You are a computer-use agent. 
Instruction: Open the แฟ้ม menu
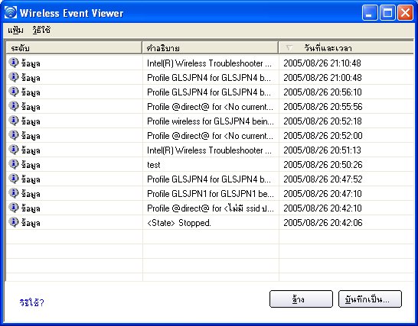pyautogui.click(x=15, y=30)
